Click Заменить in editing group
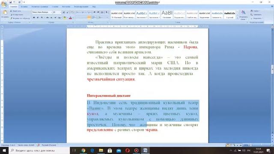Viewport: 274px width, 154px height. coord(256,15)
